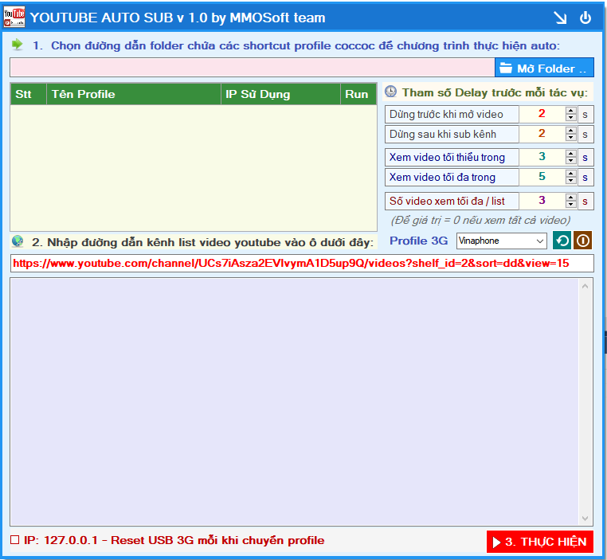Click the globe icon beside step 2
The image size is (607, 560).
click(x=18, y=241)
